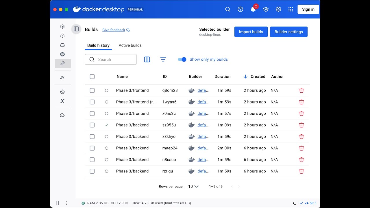The height and width of the screenshot is (208, 370).
Task: Open the apps grid icon in header
Action: [x=291, y=9]
